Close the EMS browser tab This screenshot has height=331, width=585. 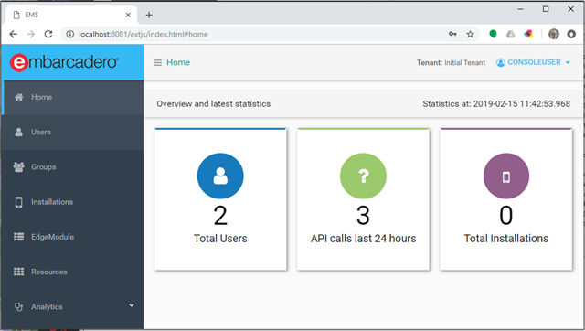pyautogui.click(x=128, y=15)
